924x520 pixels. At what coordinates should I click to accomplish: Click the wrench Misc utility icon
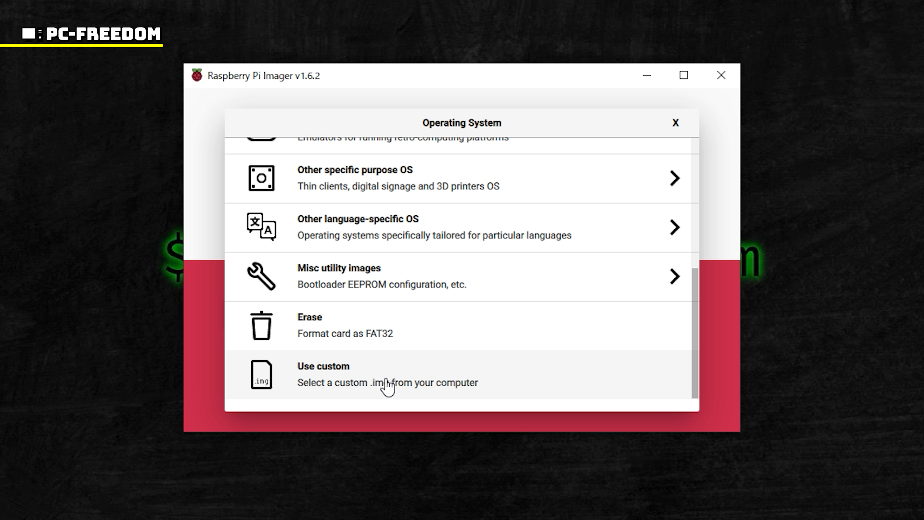click(261, 276)
